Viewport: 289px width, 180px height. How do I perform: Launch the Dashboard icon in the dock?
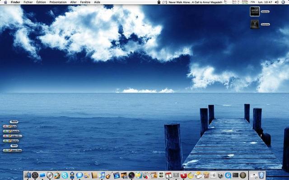pos(35,175)
